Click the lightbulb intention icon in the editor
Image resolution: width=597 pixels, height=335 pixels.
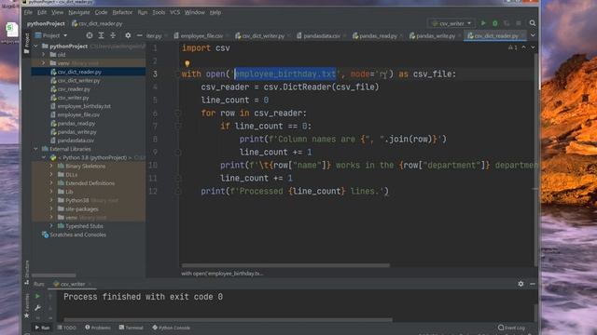click(187, 63)
